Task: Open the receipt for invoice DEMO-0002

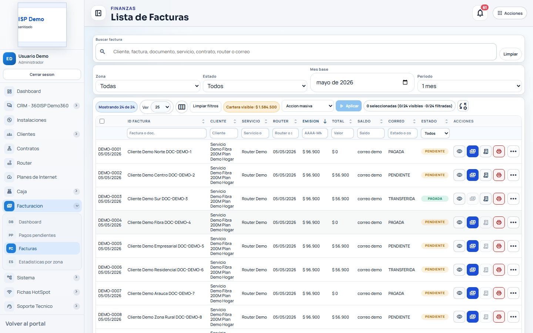Action: [486, 175]
